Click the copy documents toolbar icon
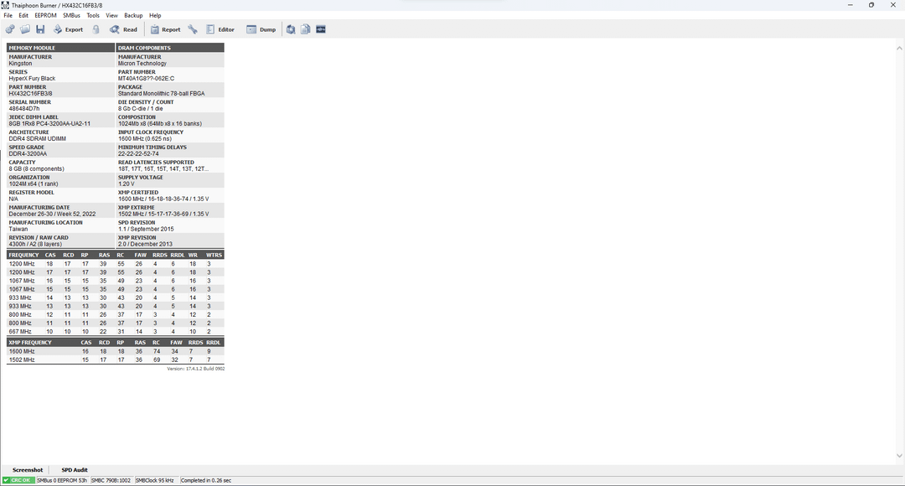Viewport: 905px width, 486px height. point(305,29)
